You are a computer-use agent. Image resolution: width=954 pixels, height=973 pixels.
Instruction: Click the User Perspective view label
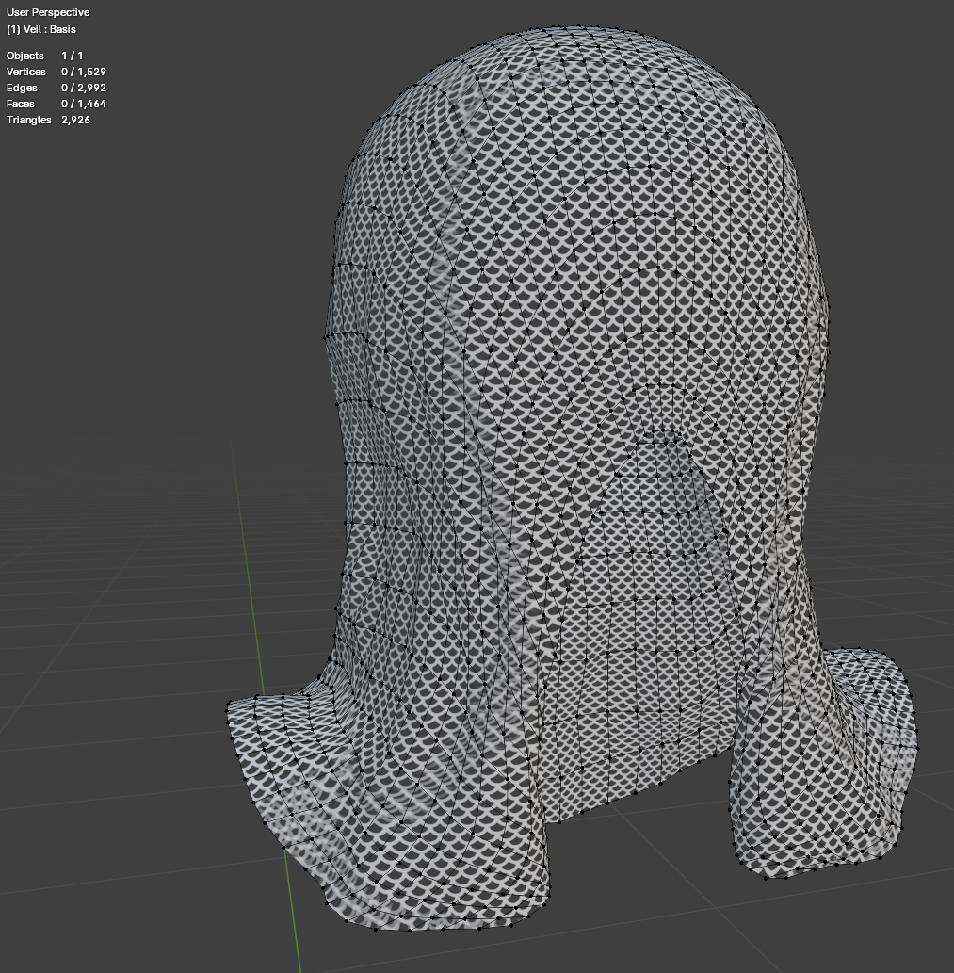[48, 12]
